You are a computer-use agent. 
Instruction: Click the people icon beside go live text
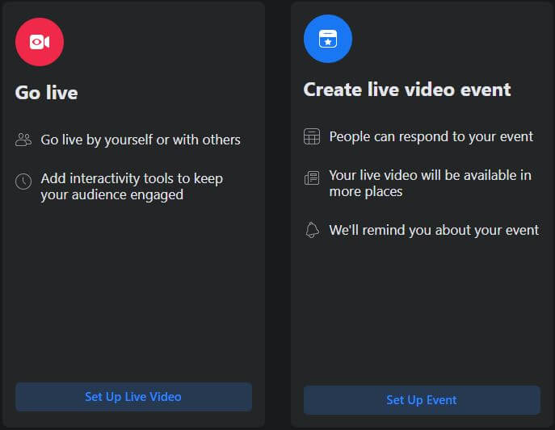coord(23,140)
